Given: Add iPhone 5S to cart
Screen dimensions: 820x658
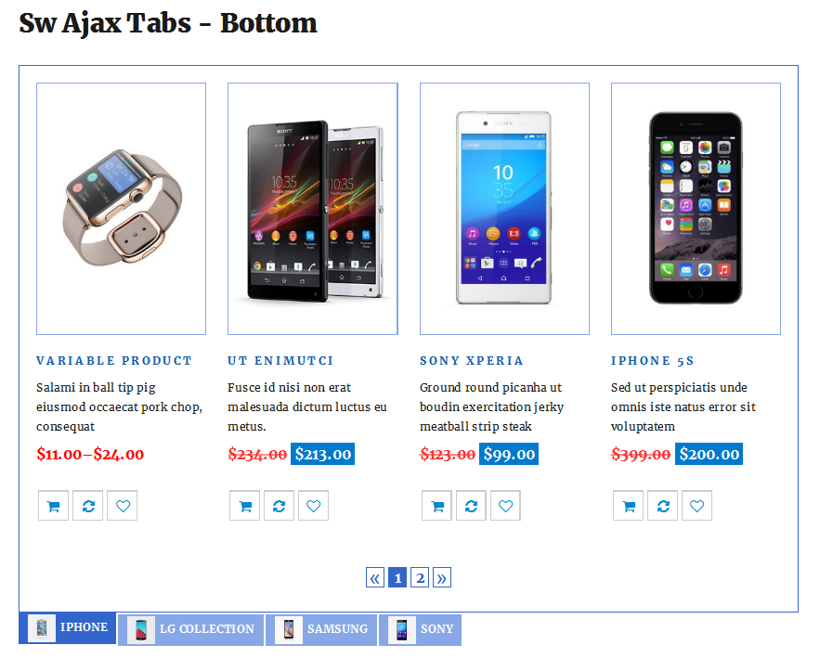Looking at the screenshot, I should (x=628, y=506).
